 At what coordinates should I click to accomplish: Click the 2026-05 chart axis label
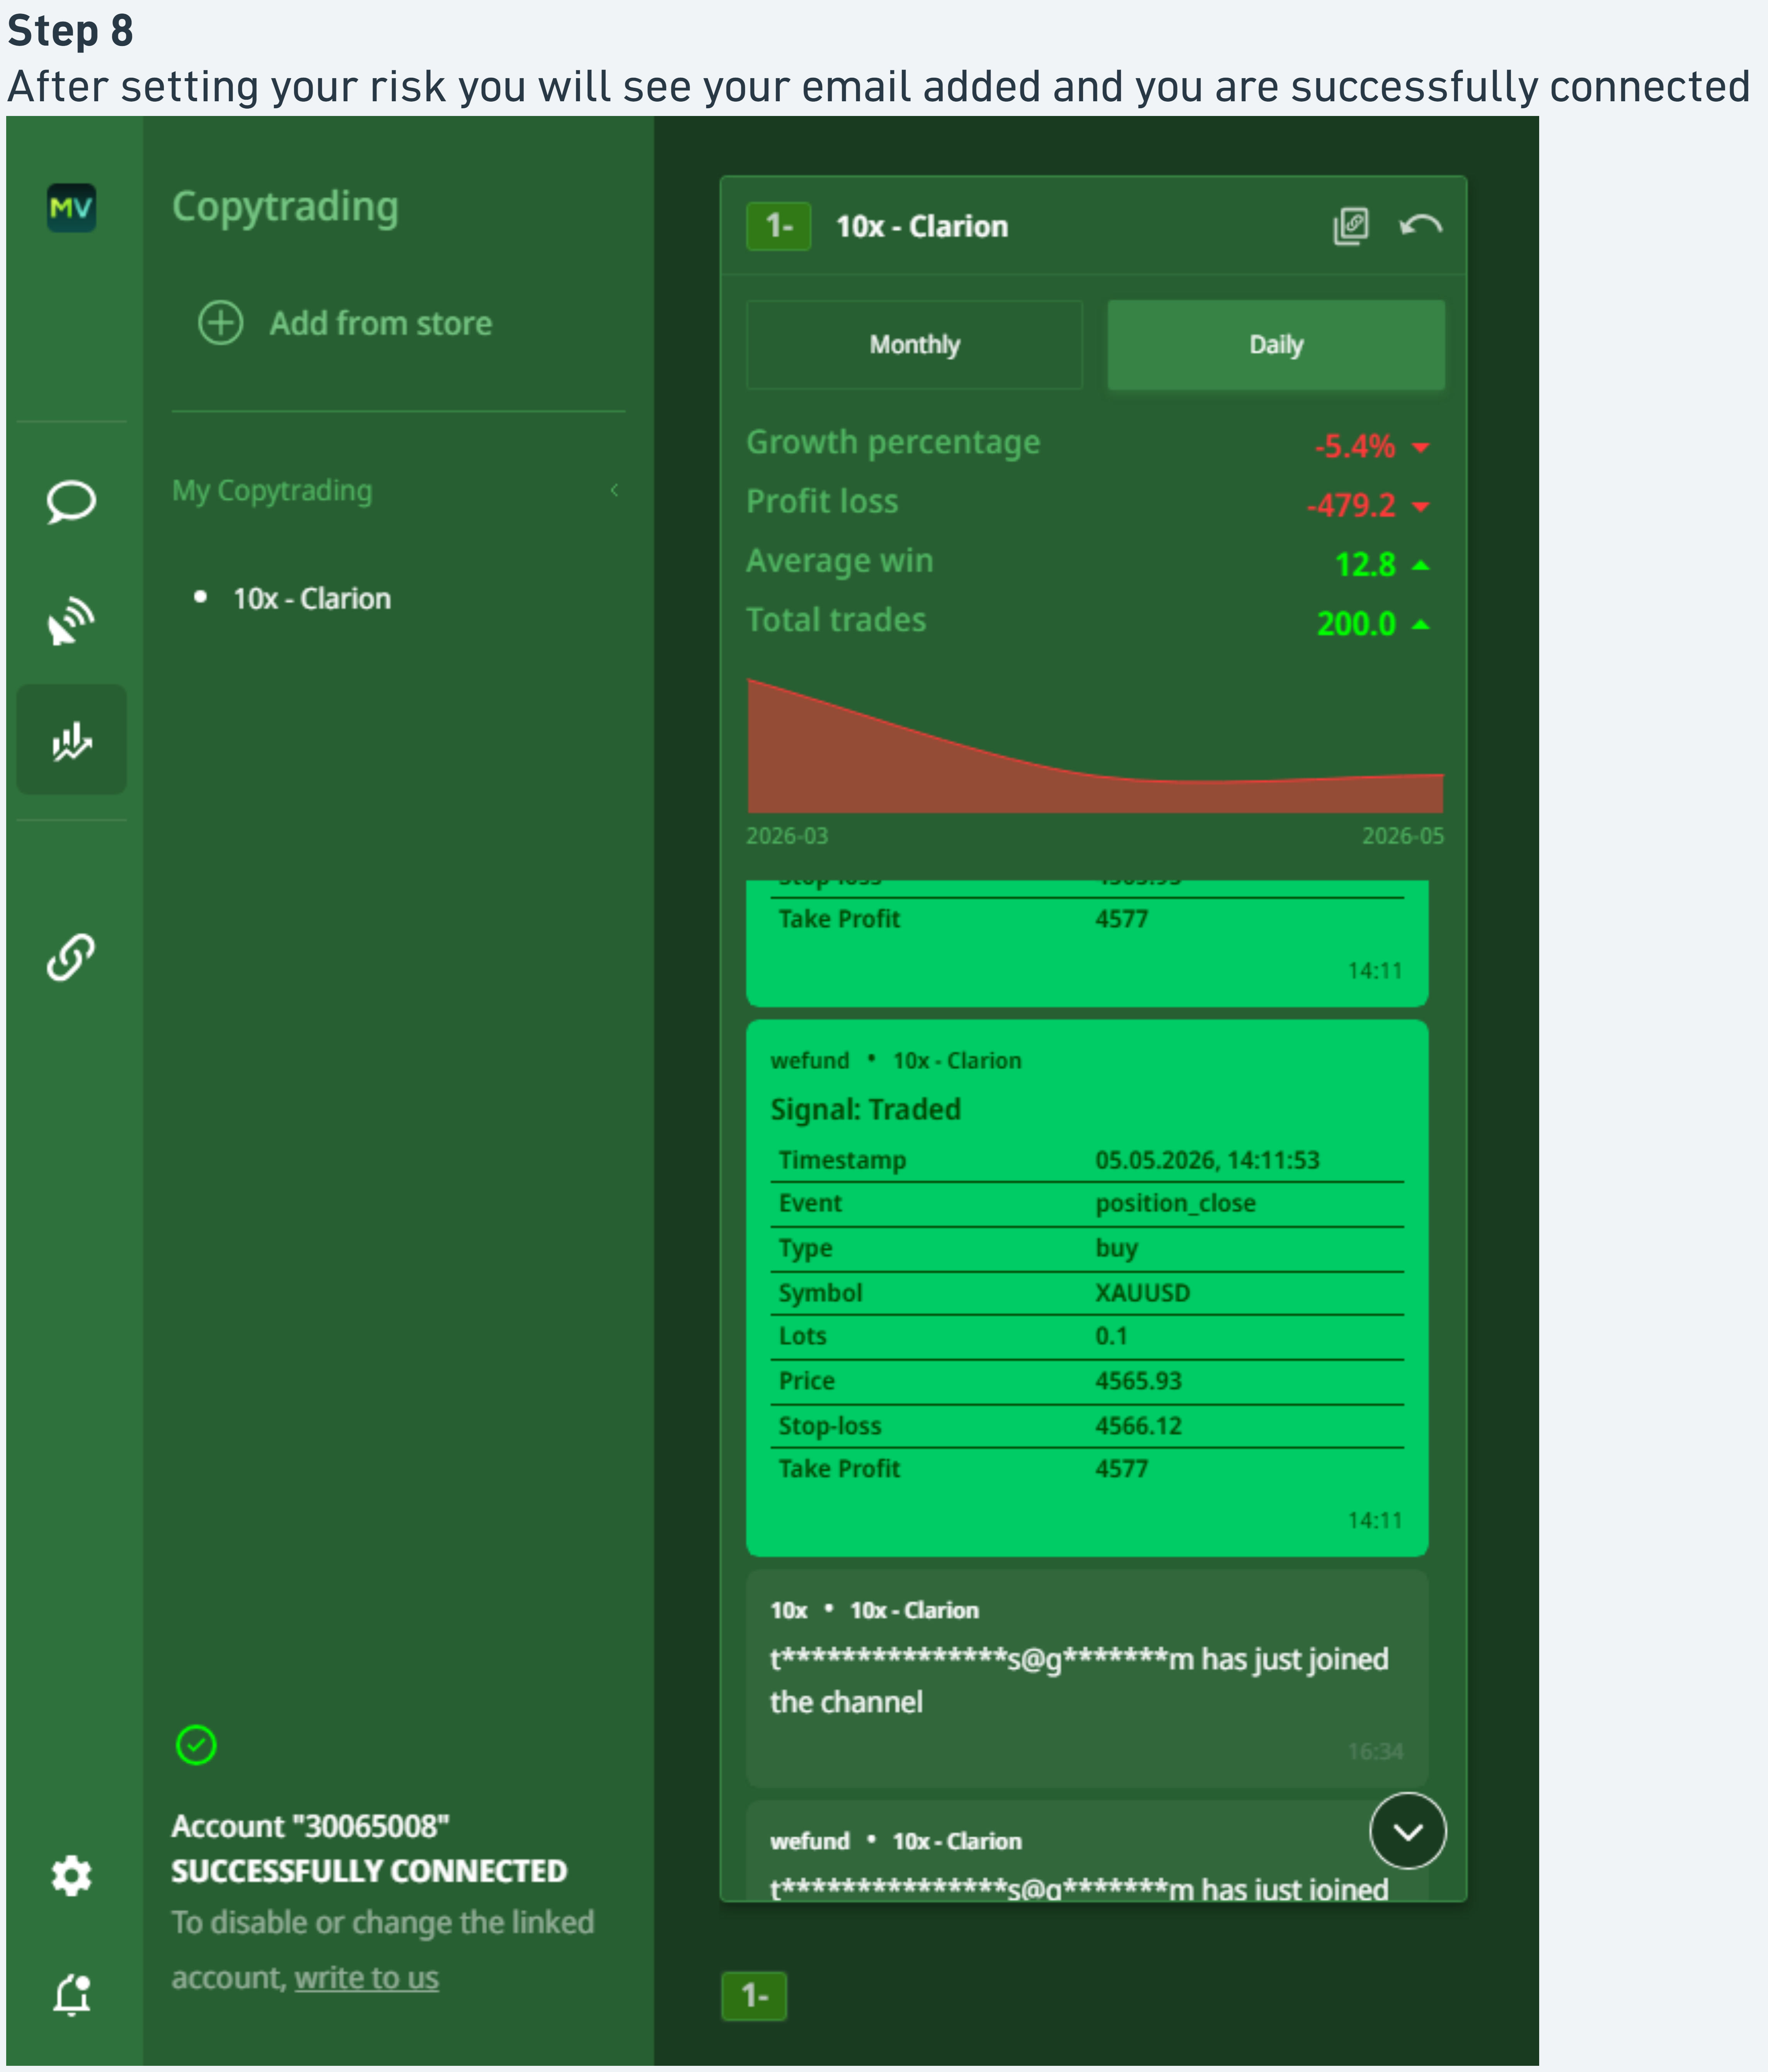point(1403,836)
